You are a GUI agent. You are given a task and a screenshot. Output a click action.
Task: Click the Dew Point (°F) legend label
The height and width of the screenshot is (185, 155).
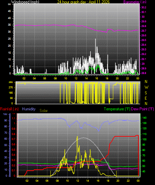click(142, 109)
